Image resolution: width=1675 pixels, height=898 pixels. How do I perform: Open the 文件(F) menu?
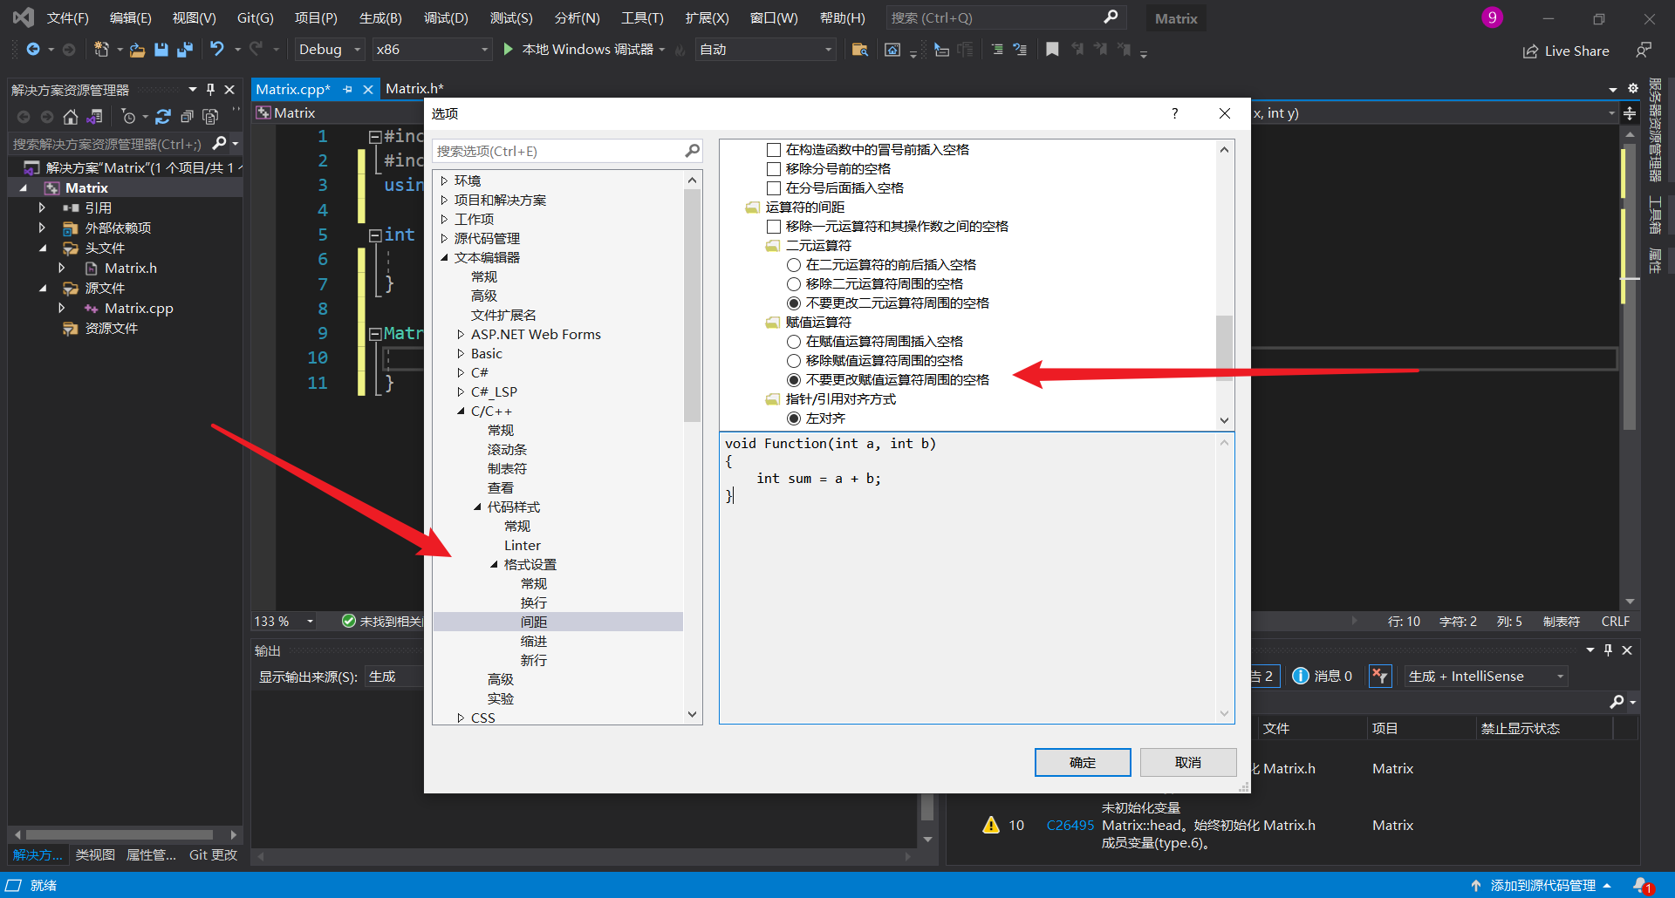[x=68, y=17]
